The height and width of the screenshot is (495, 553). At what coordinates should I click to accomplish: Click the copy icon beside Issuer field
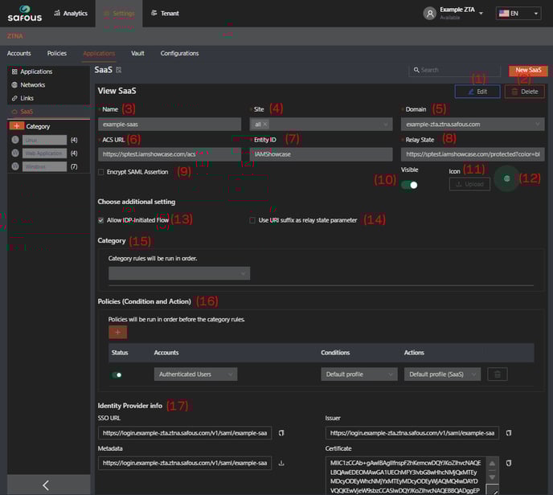click(x=508, y=433)
